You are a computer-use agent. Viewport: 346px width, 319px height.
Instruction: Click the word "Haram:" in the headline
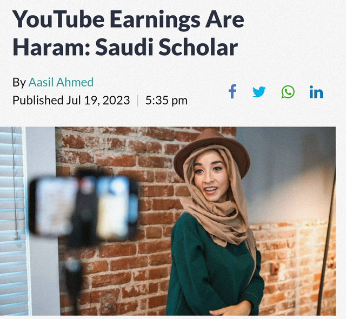(x=51, y=48)
